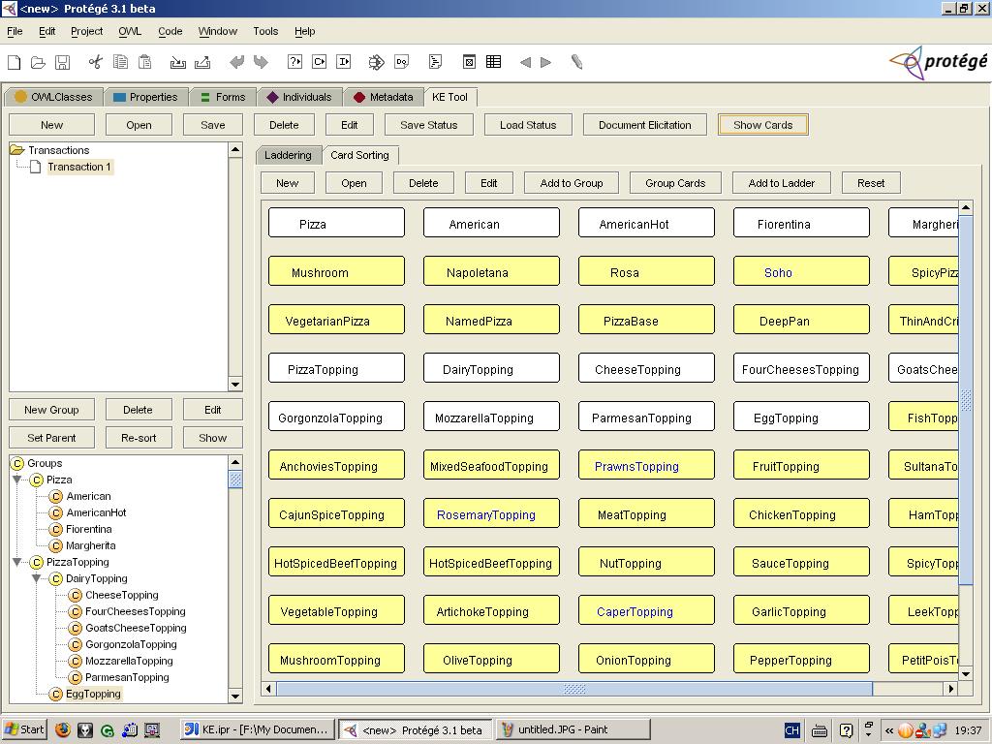Select the Soho card
The image size is (992, 744).
pos(801,272)
